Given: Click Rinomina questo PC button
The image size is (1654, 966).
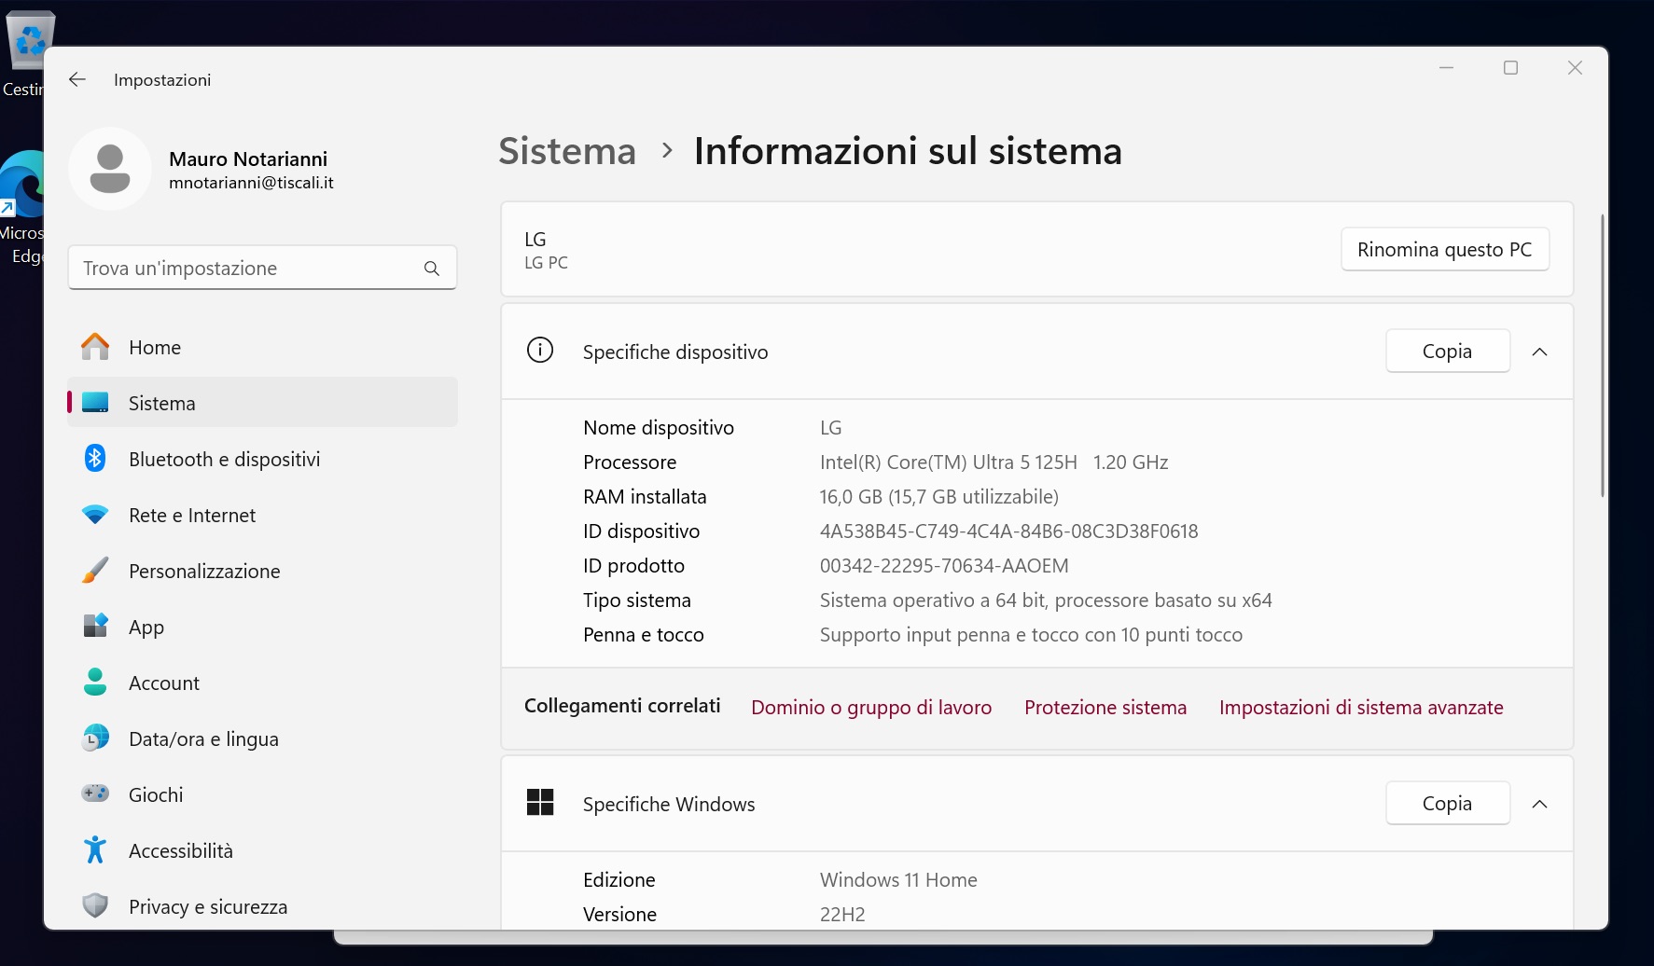Looking at the screenshot, I should [x=1444, y=250].
